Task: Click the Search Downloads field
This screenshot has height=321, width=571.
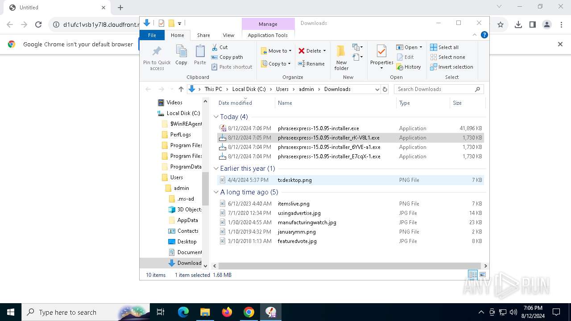Action: point(439,89)
